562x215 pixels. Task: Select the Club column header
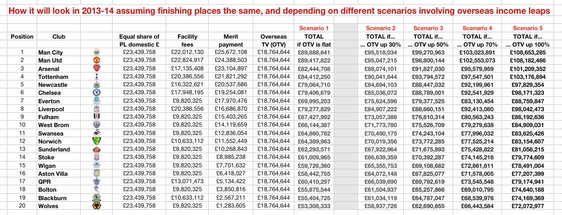point(59,37)
